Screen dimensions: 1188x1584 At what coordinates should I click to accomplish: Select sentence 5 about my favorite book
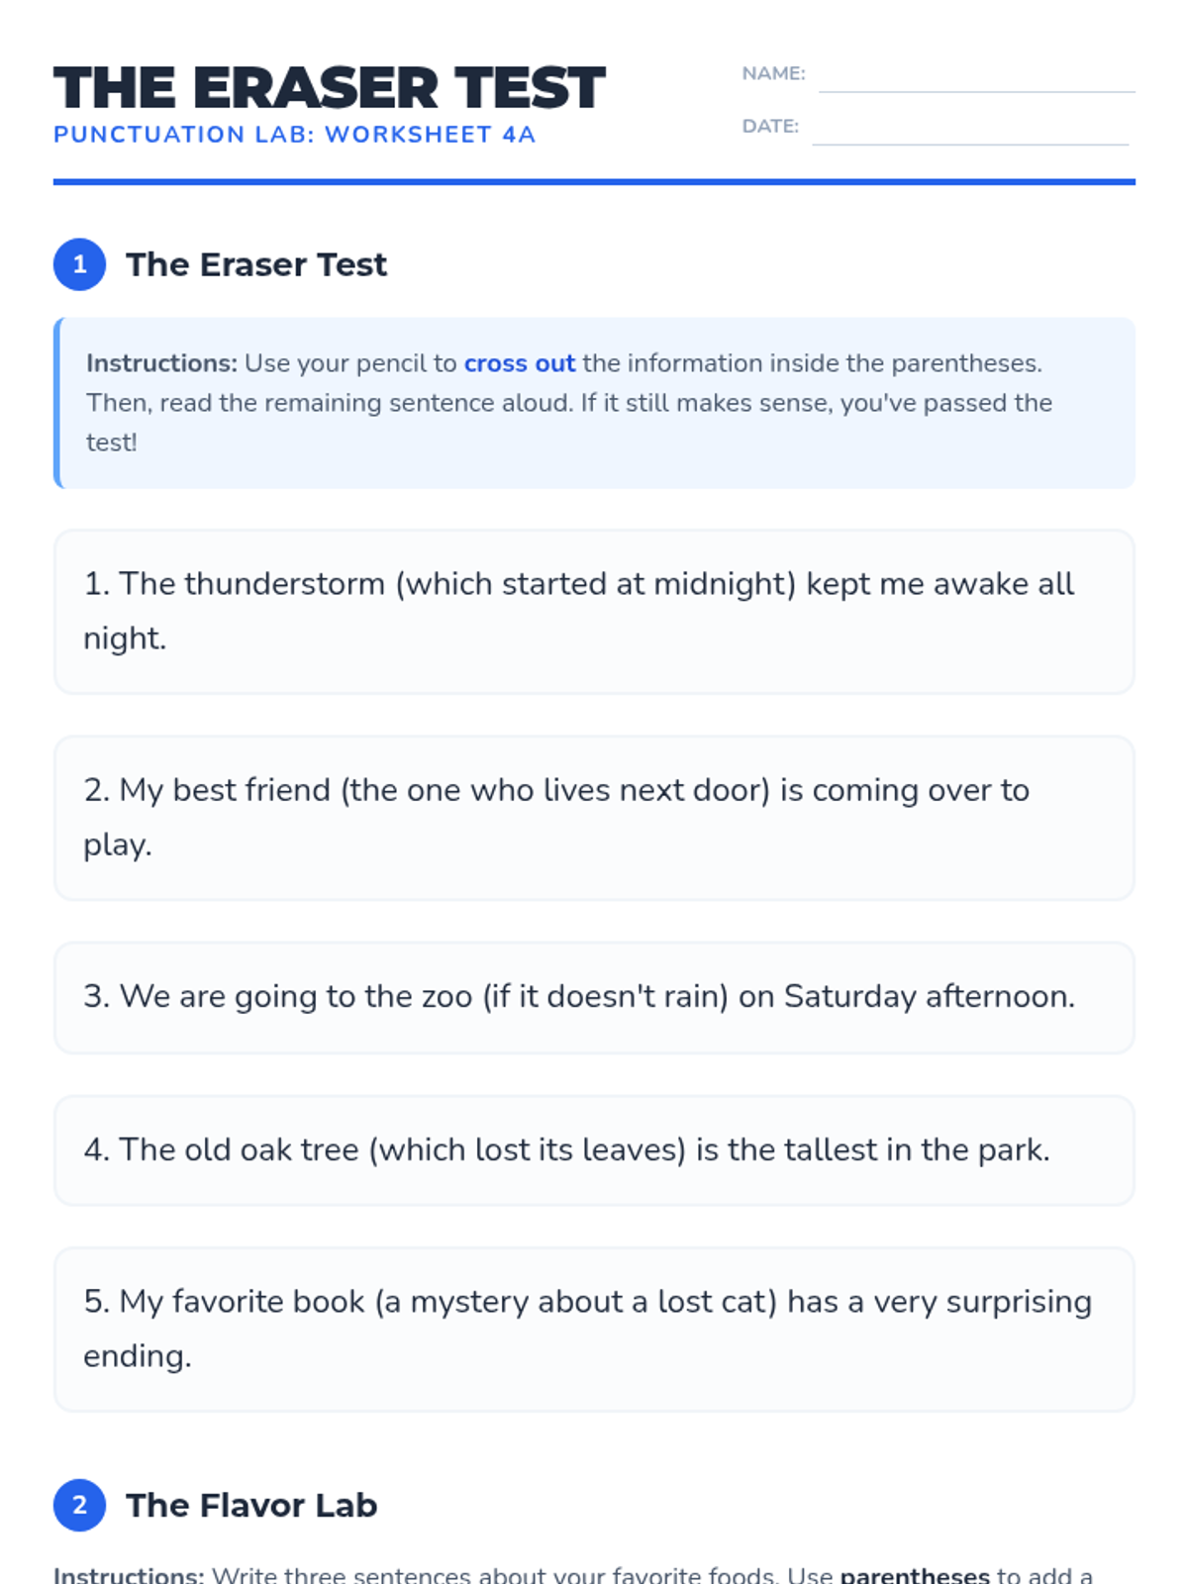(594, 1330)
